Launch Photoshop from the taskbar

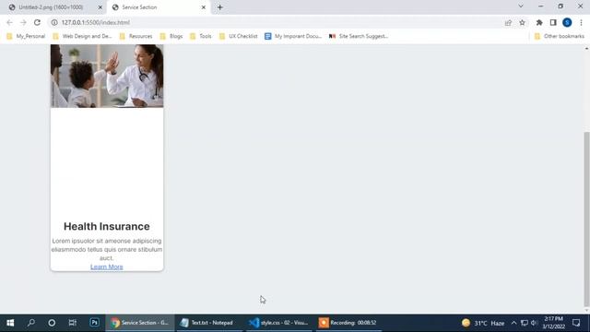tap(94, 323)
